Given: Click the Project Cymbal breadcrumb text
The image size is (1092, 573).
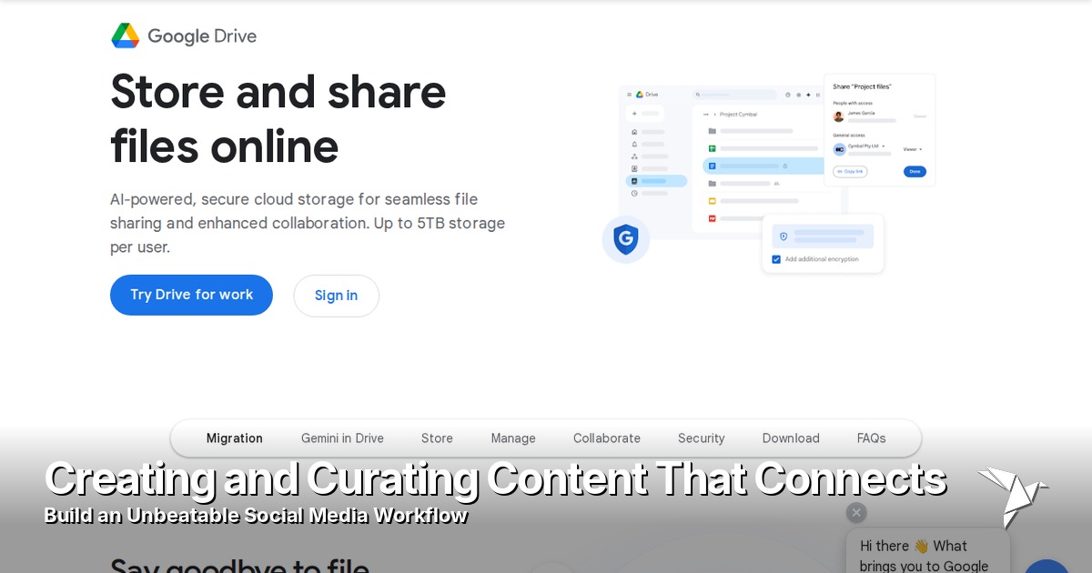Looking at the screenshot, I should [x=738, y=115].
